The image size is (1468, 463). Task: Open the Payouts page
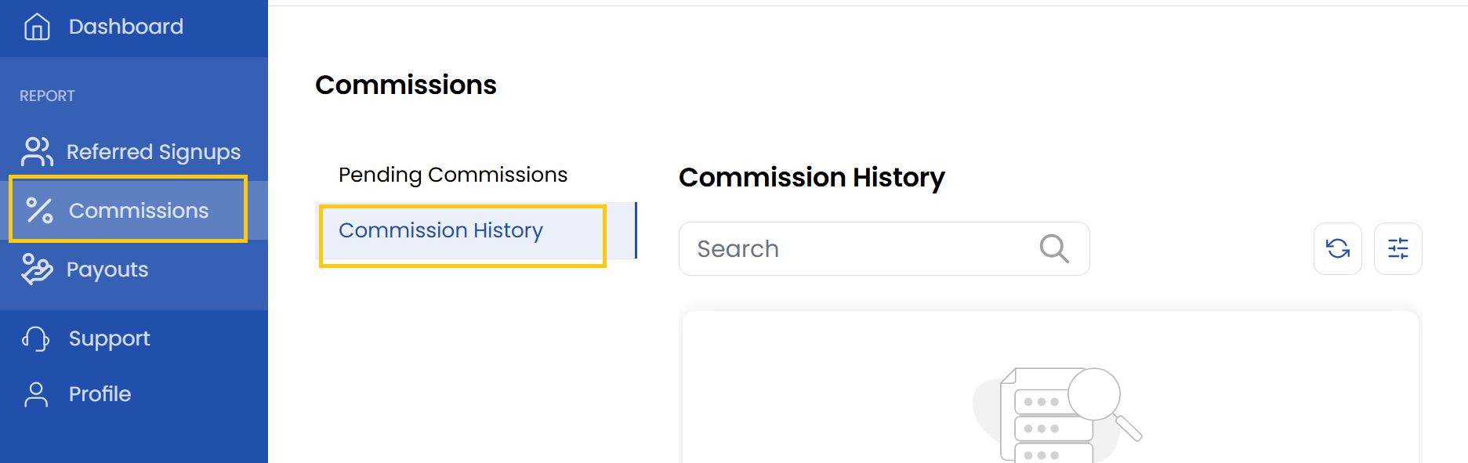(107, 269)
